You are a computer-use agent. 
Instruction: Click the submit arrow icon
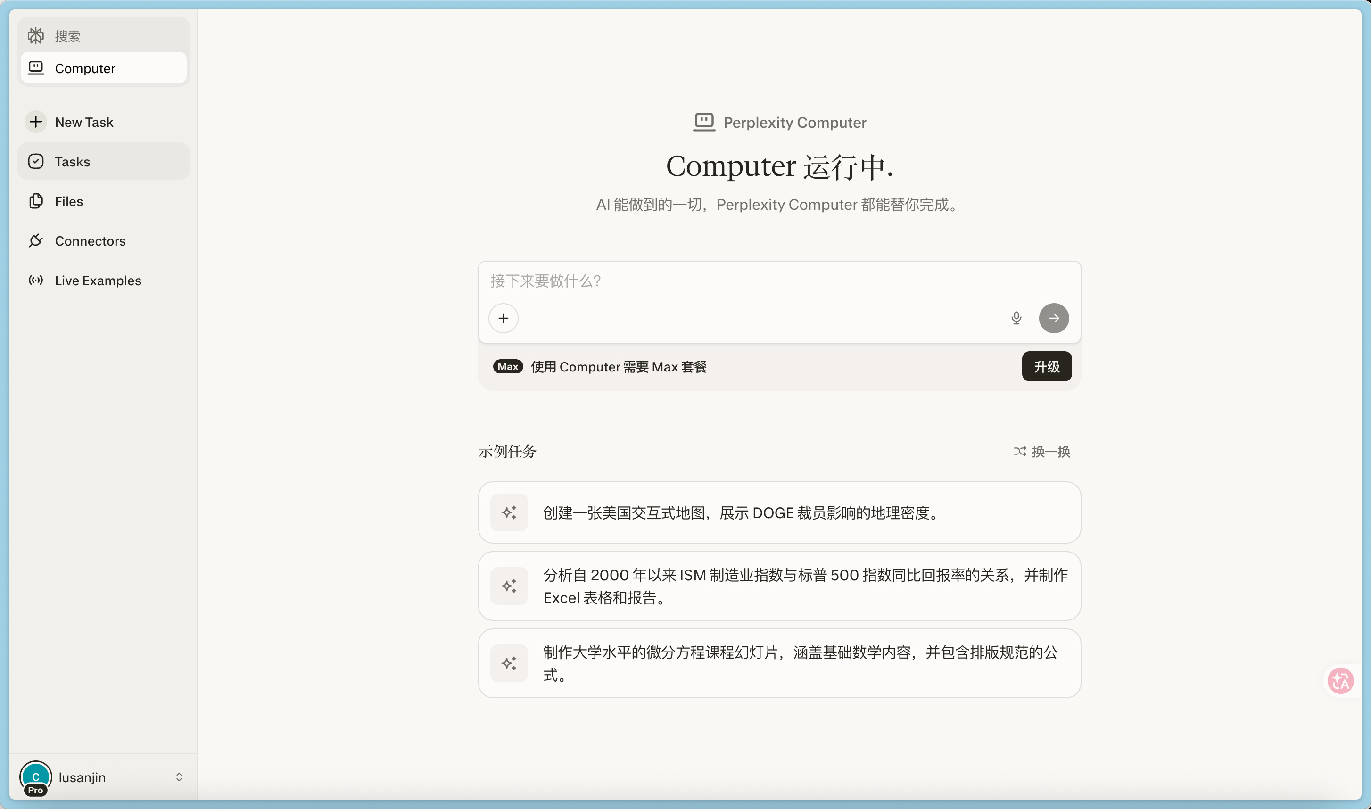(1053, 318)
